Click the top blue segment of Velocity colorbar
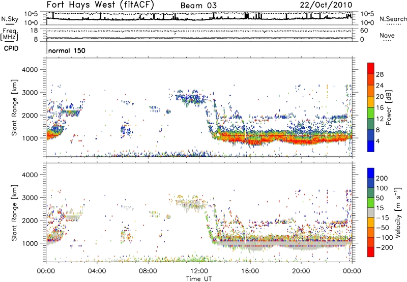This screenshot has width=407, height=282. point(371,173)
